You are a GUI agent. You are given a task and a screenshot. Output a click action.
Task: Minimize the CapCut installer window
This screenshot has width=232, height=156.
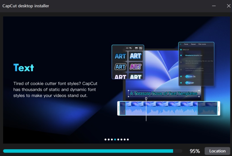[x=214, y=6]
